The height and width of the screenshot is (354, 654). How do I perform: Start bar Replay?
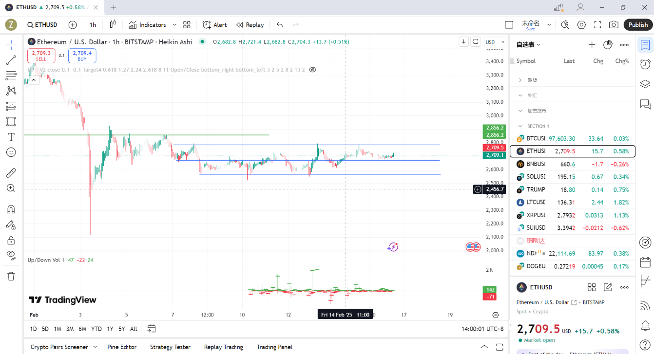(x=250, y=25)
